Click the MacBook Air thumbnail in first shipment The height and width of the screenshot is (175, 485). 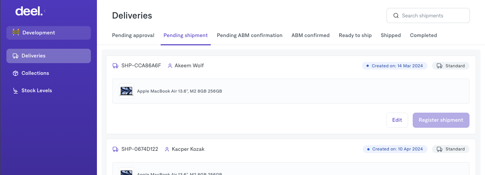(126, 91)
